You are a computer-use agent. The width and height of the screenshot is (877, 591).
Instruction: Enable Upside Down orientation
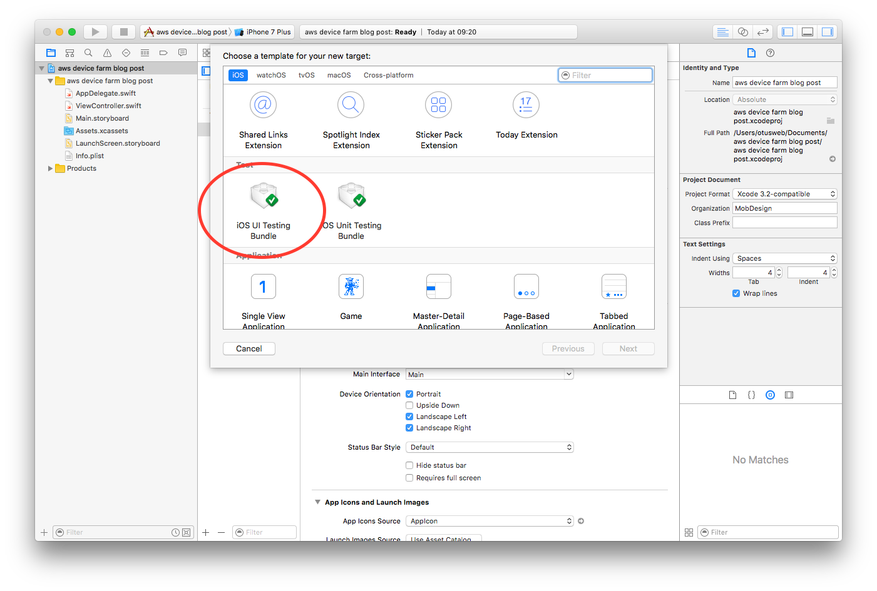[409, 405]
